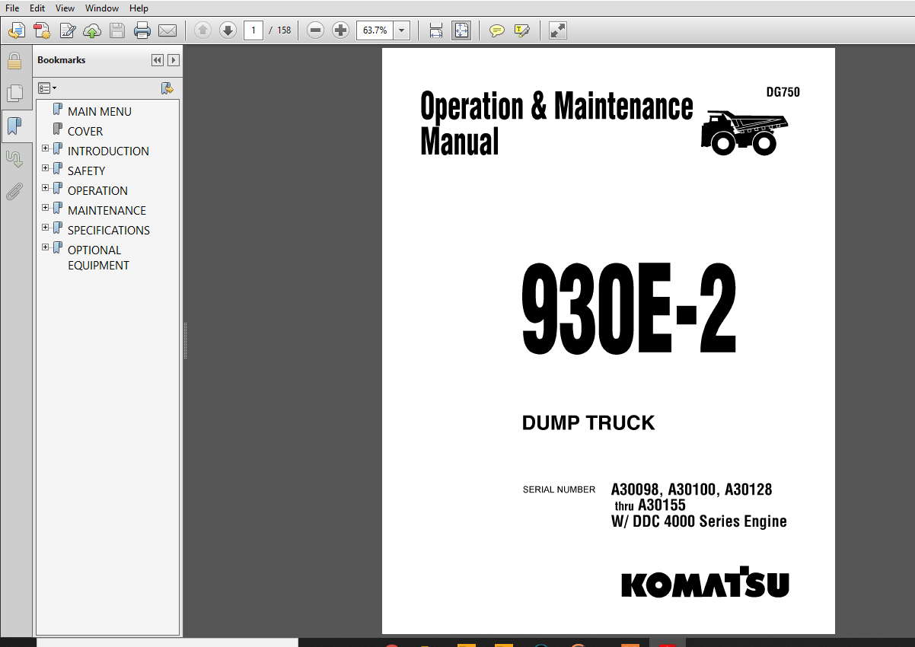The width and height of the screenshot is (915, 647).
Task: Select the SAFETY bookmark label
Action: [86, 171]
